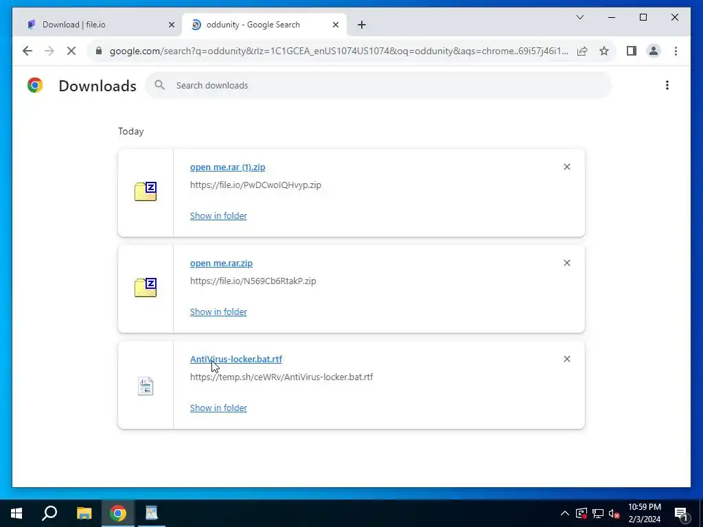This screenshot has height=527, width=703.
Task: Select the oddunity - Google Search tab
Action: (264, 25)
